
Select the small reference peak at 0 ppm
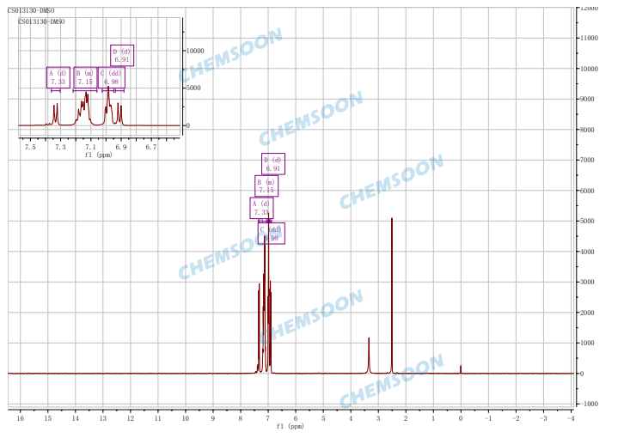pyautogui.click(x=461, y=369)
